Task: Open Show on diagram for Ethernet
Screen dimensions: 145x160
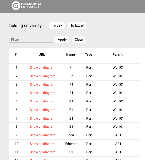Action: [x=43, y=144]
